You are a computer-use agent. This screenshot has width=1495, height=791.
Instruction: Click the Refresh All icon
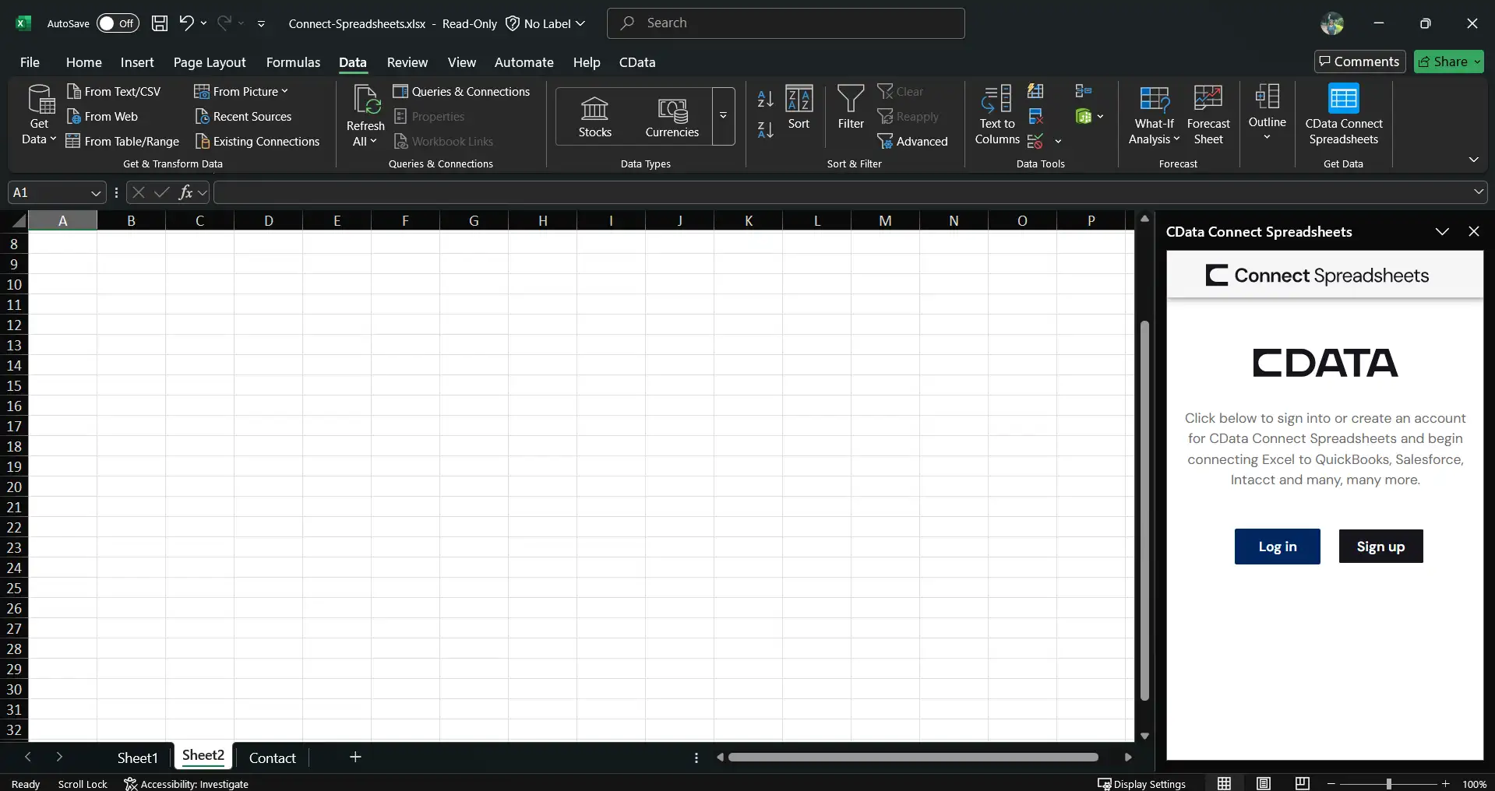[x=365, y=101]
